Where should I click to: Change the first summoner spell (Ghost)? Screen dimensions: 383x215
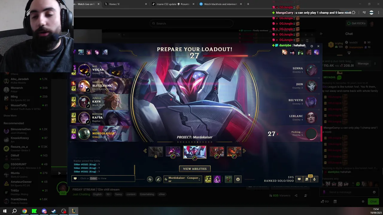click(208, 179)
